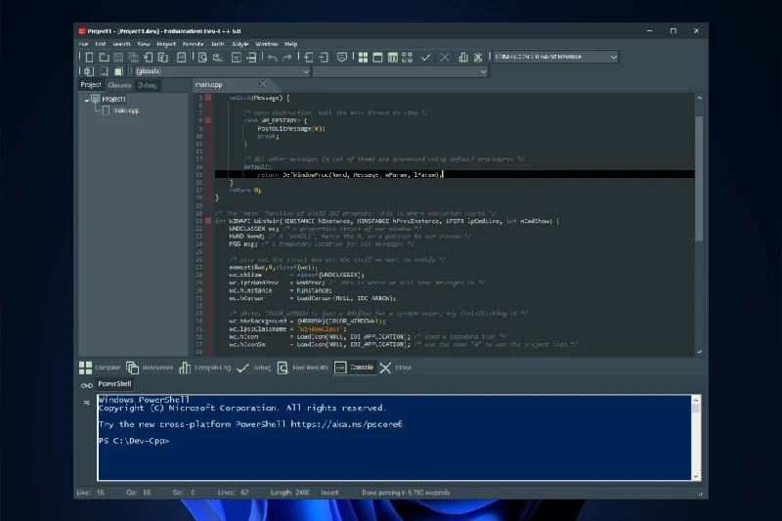Open the Compiler bottom panel tab
Image resolution: width=782 pixels, height=521 pixels.
point(100,368)
